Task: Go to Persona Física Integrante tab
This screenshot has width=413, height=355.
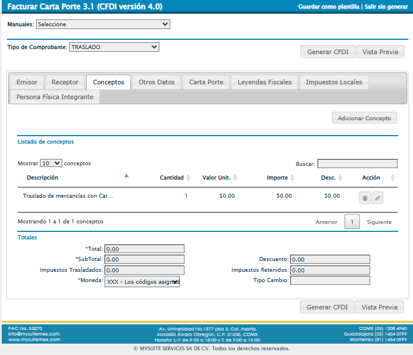Action: click(x=55, y=97)
